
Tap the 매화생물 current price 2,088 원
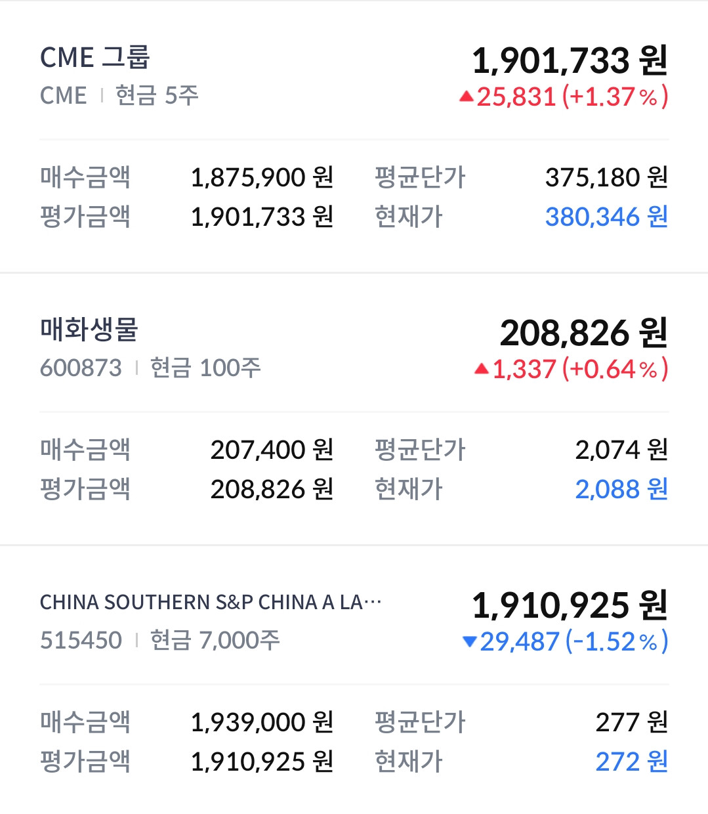(621, 489)
